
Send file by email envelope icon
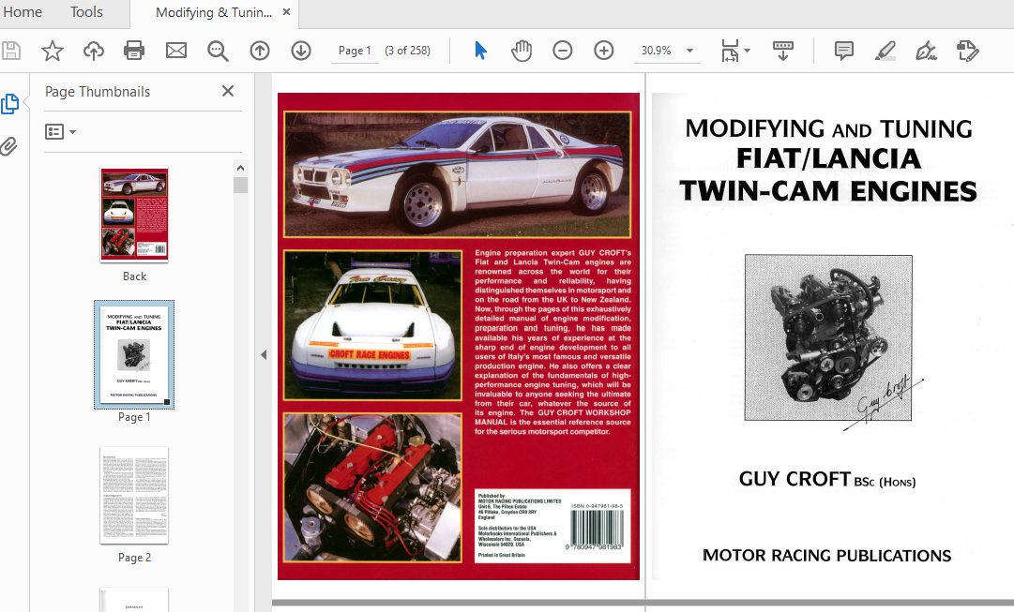tap(176, 51)
